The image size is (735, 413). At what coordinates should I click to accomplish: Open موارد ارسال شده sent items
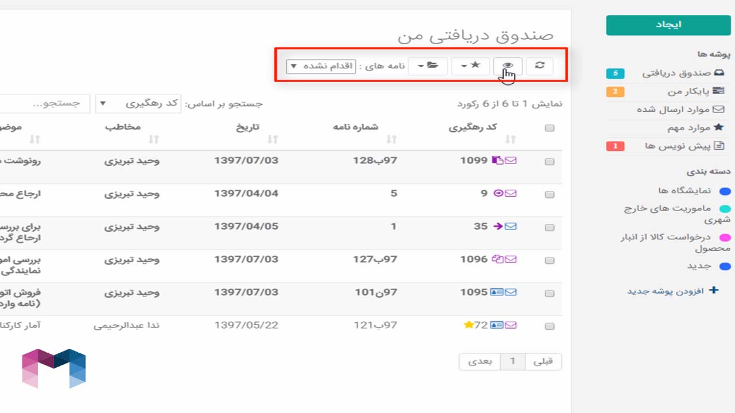pyautogui.click(x=680, y=109)
